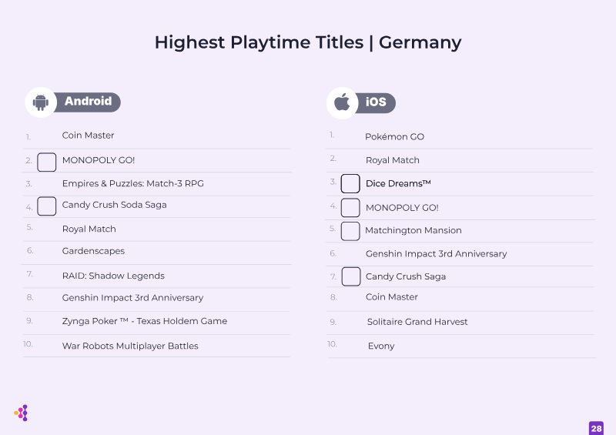
Task: Click the Zynga Poker Texas Holdem Game entry
Action: click(x=145, y=321)
